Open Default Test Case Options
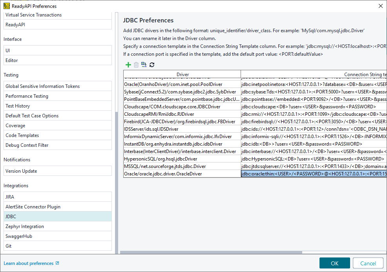This screenshot has height=272, width=387. pyautogui.click(x=58, y=115)
